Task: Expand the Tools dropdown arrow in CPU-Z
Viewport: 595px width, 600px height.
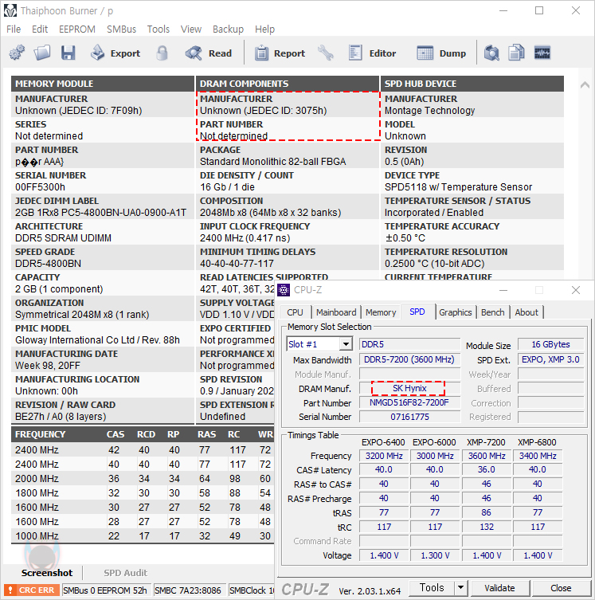Action: coord(460,588)
